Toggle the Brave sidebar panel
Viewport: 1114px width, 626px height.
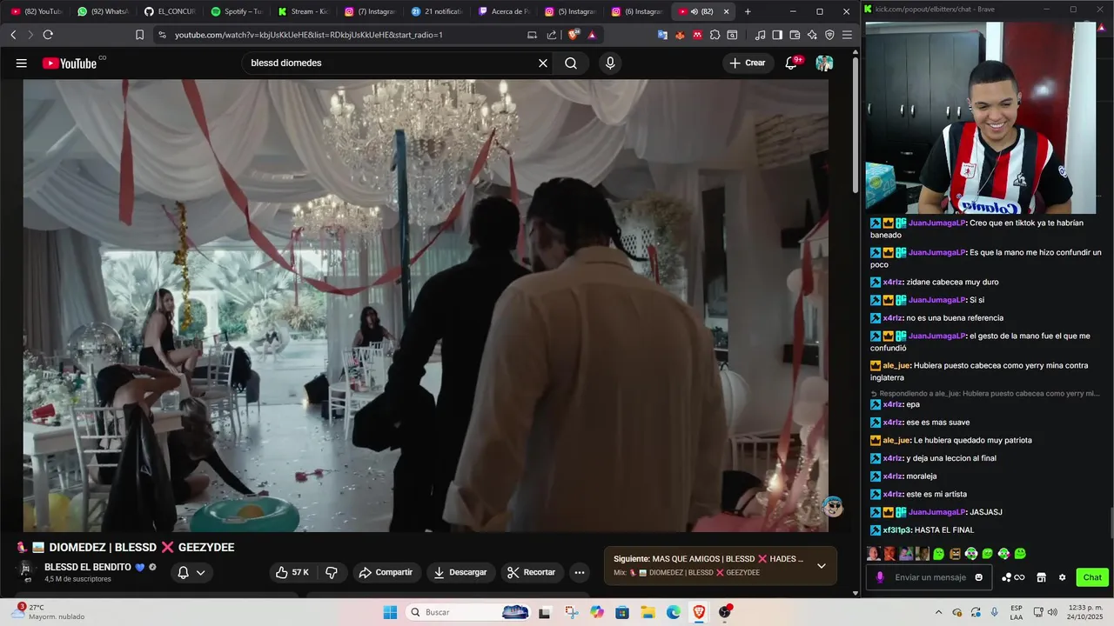[777, 35]
